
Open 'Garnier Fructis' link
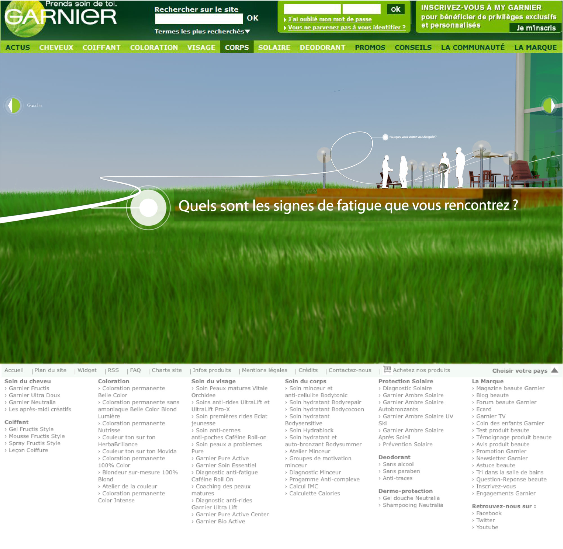click(29, 388)
